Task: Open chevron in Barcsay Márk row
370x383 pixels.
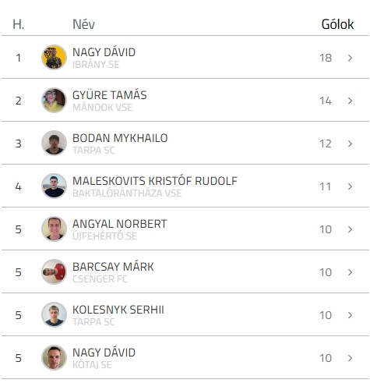Action: tap(350, 272)
